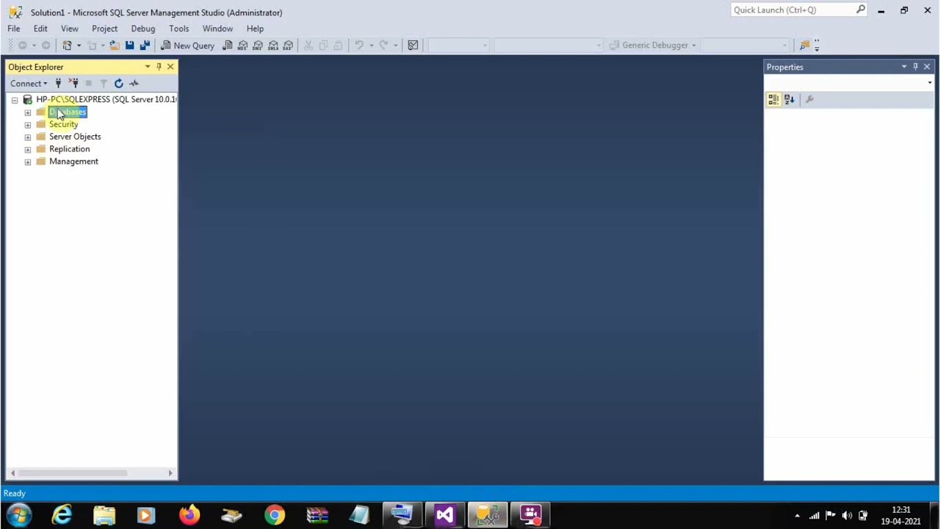Image resolution: width=940 pixels, height=529 pixels.
Task: Open the New Project dropdown arrow
Action: click(x=78, y=45)
